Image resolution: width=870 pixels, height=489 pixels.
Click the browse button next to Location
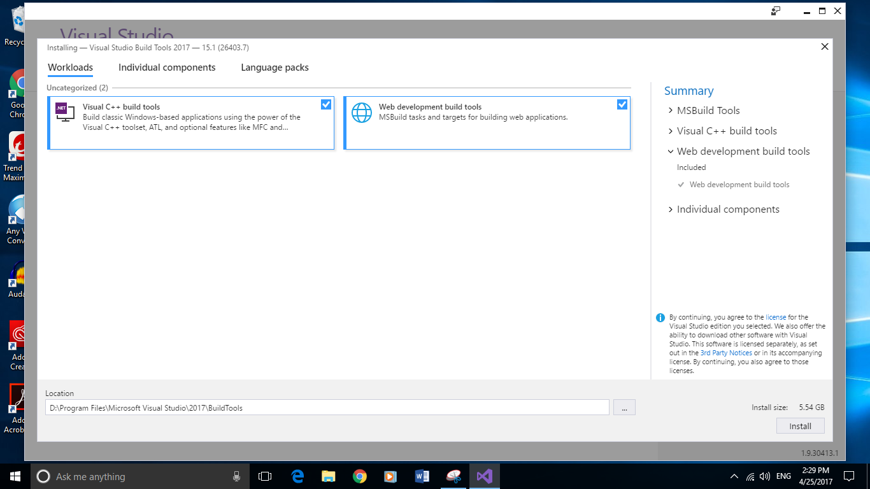[x=624, y=407]
